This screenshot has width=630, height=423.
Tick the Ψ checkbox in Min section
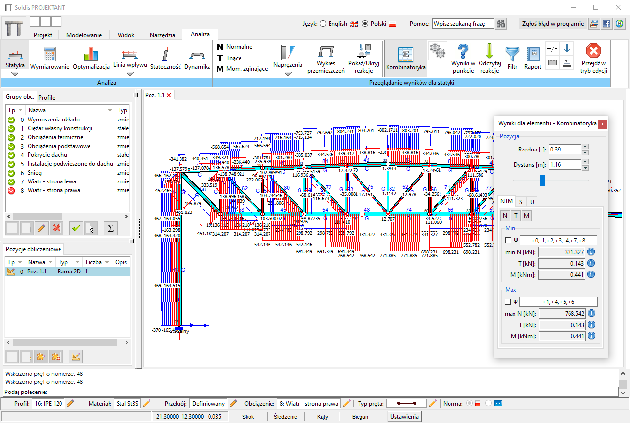(508, 240)
